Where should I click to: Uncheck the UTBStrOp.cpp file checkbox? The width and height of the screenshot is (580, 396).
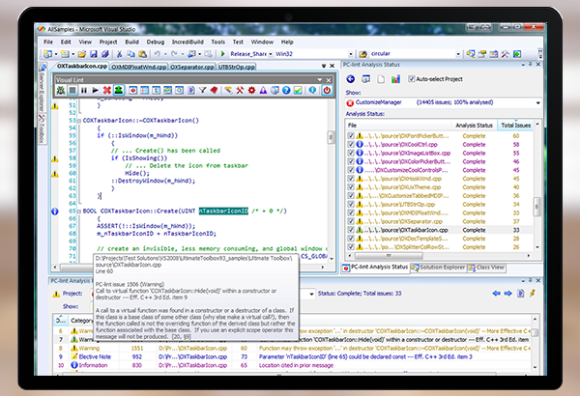click(x=351, y=204)
